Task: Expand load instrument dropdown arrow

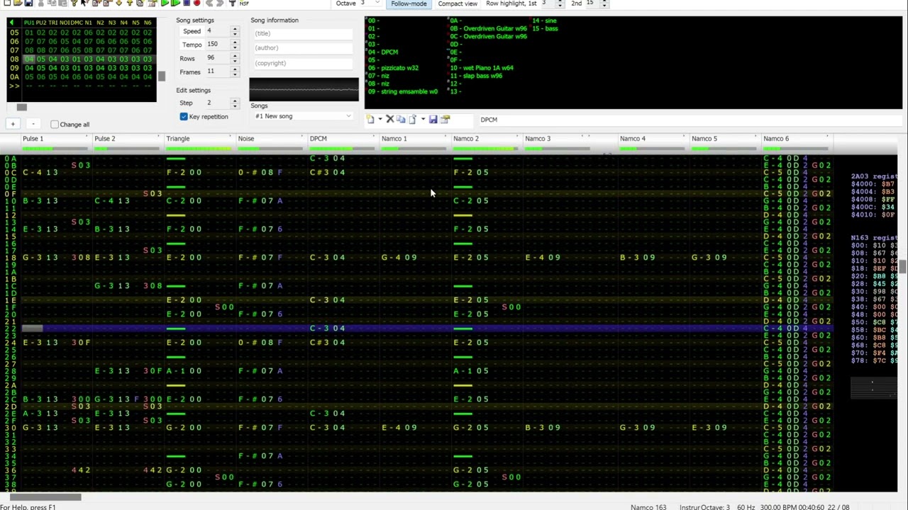Action: (x=423, y=119)
